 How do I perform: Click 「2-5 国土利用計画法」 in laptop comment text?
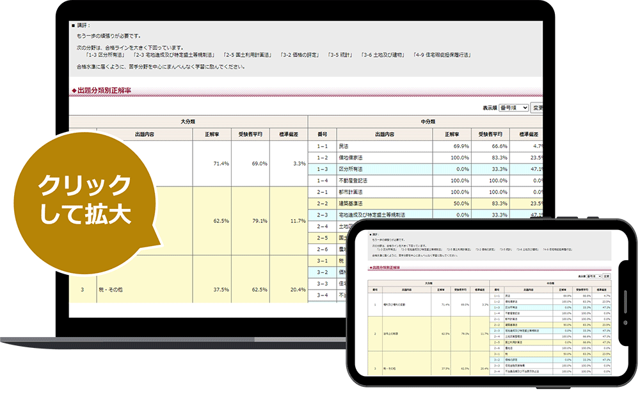pos(247,54)
